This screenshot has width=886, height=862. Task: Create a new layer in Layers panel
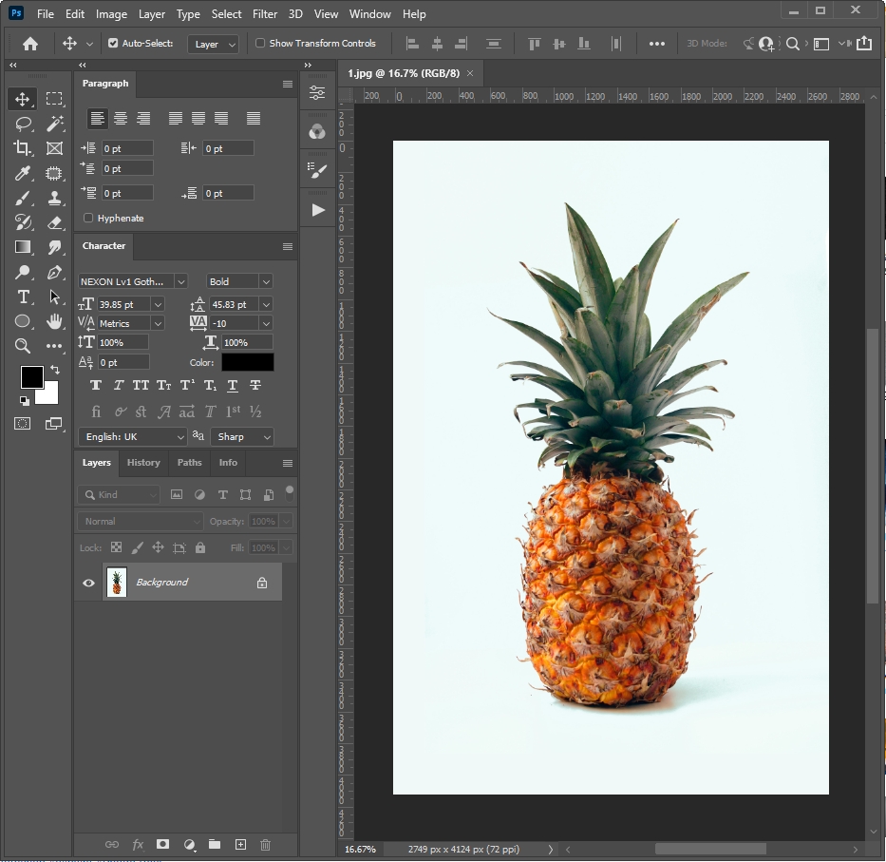pyautogui.click(x=240, y=845)
